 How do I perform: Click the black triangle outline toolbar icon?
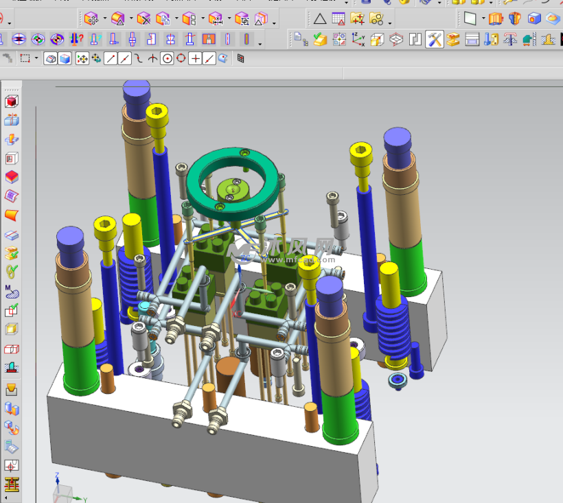[320, 19]
